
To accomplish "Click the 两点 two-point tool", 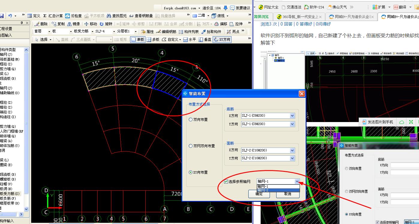I will (233, 31).
